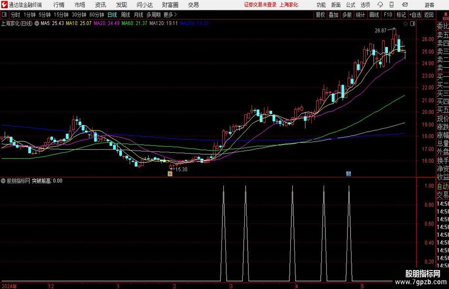Click 证券交易未登录 login status link
Screen dimensions: 449x289
tap(260, 5)
